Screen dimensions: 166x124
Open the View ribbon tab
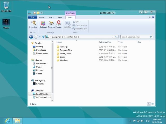click(x=60, y=17)
